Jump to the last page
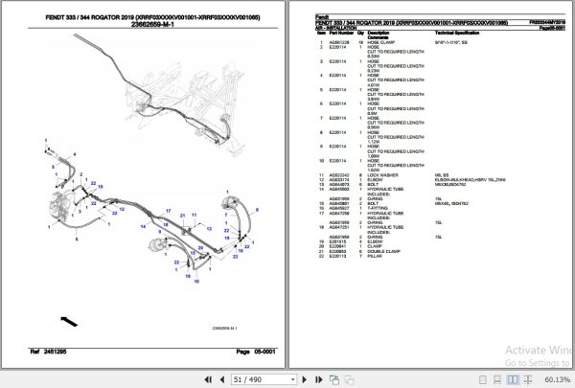This screenshot has width=575, height=388. coord(319,379)
